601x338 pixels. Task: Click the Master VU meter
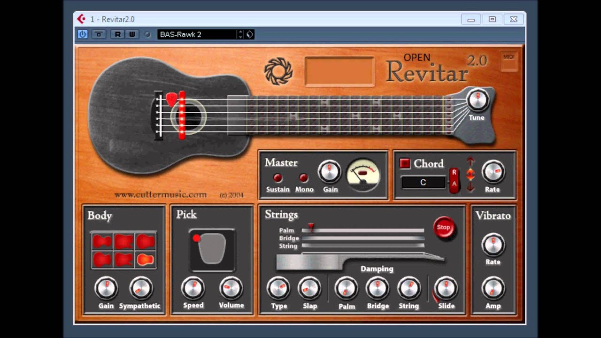click(362, 174)
